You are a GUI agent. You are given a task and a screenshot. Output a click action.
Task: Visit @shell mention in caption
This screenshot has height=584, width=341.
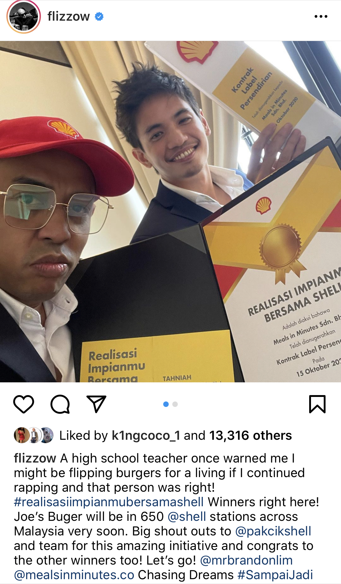[187, 517]
